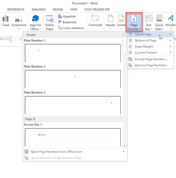This screenshot has width=176, height=178.
Task: Switch to the MAILINGS tab
Action: click(39, 10)
